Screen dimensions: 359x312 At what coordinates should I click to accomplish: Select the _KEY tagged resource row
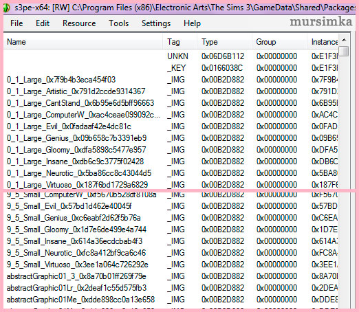click(171, 68)
